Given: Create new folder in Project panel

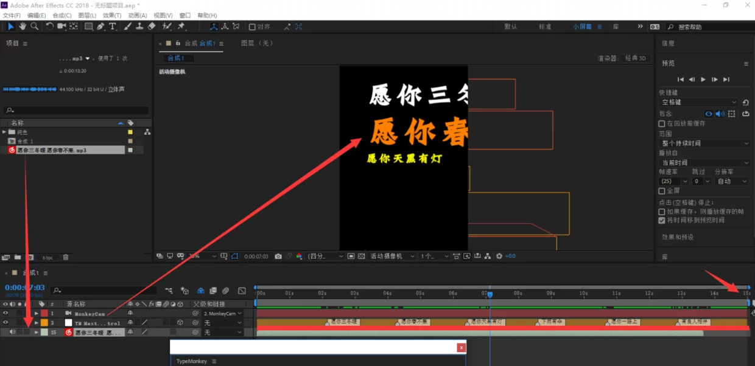Looking at the screenshot, I should [x=18, y=258].
